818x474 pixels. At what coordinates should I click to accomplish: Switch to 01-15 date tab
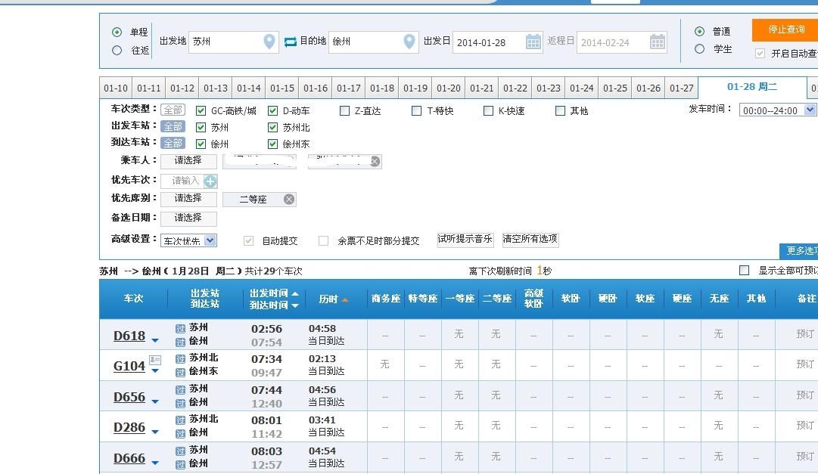tap(282, 88)
